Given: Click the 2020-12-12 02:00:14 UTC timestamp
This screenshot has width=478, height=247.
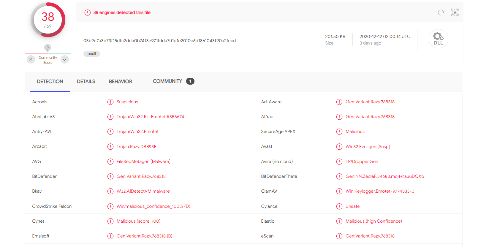Looking at the screenshot, I should [x=385, y=37].
